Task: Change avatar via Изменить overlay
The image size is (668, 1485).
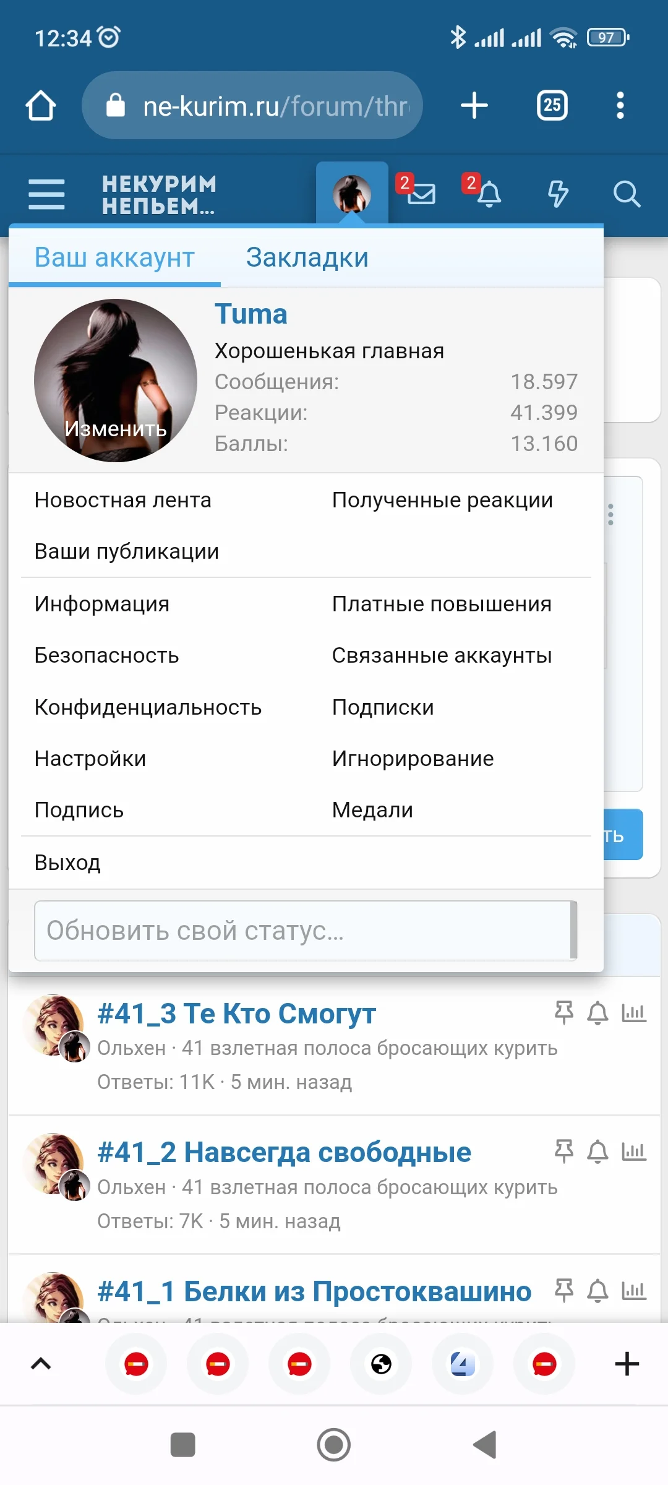Action: pos(116,428)
